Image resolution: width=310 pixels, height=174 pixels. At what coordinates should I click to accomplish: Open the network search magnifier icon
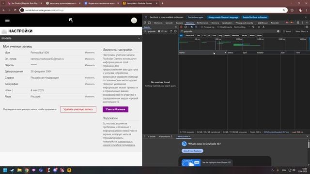pyautogui.click(x=196, y=27)
